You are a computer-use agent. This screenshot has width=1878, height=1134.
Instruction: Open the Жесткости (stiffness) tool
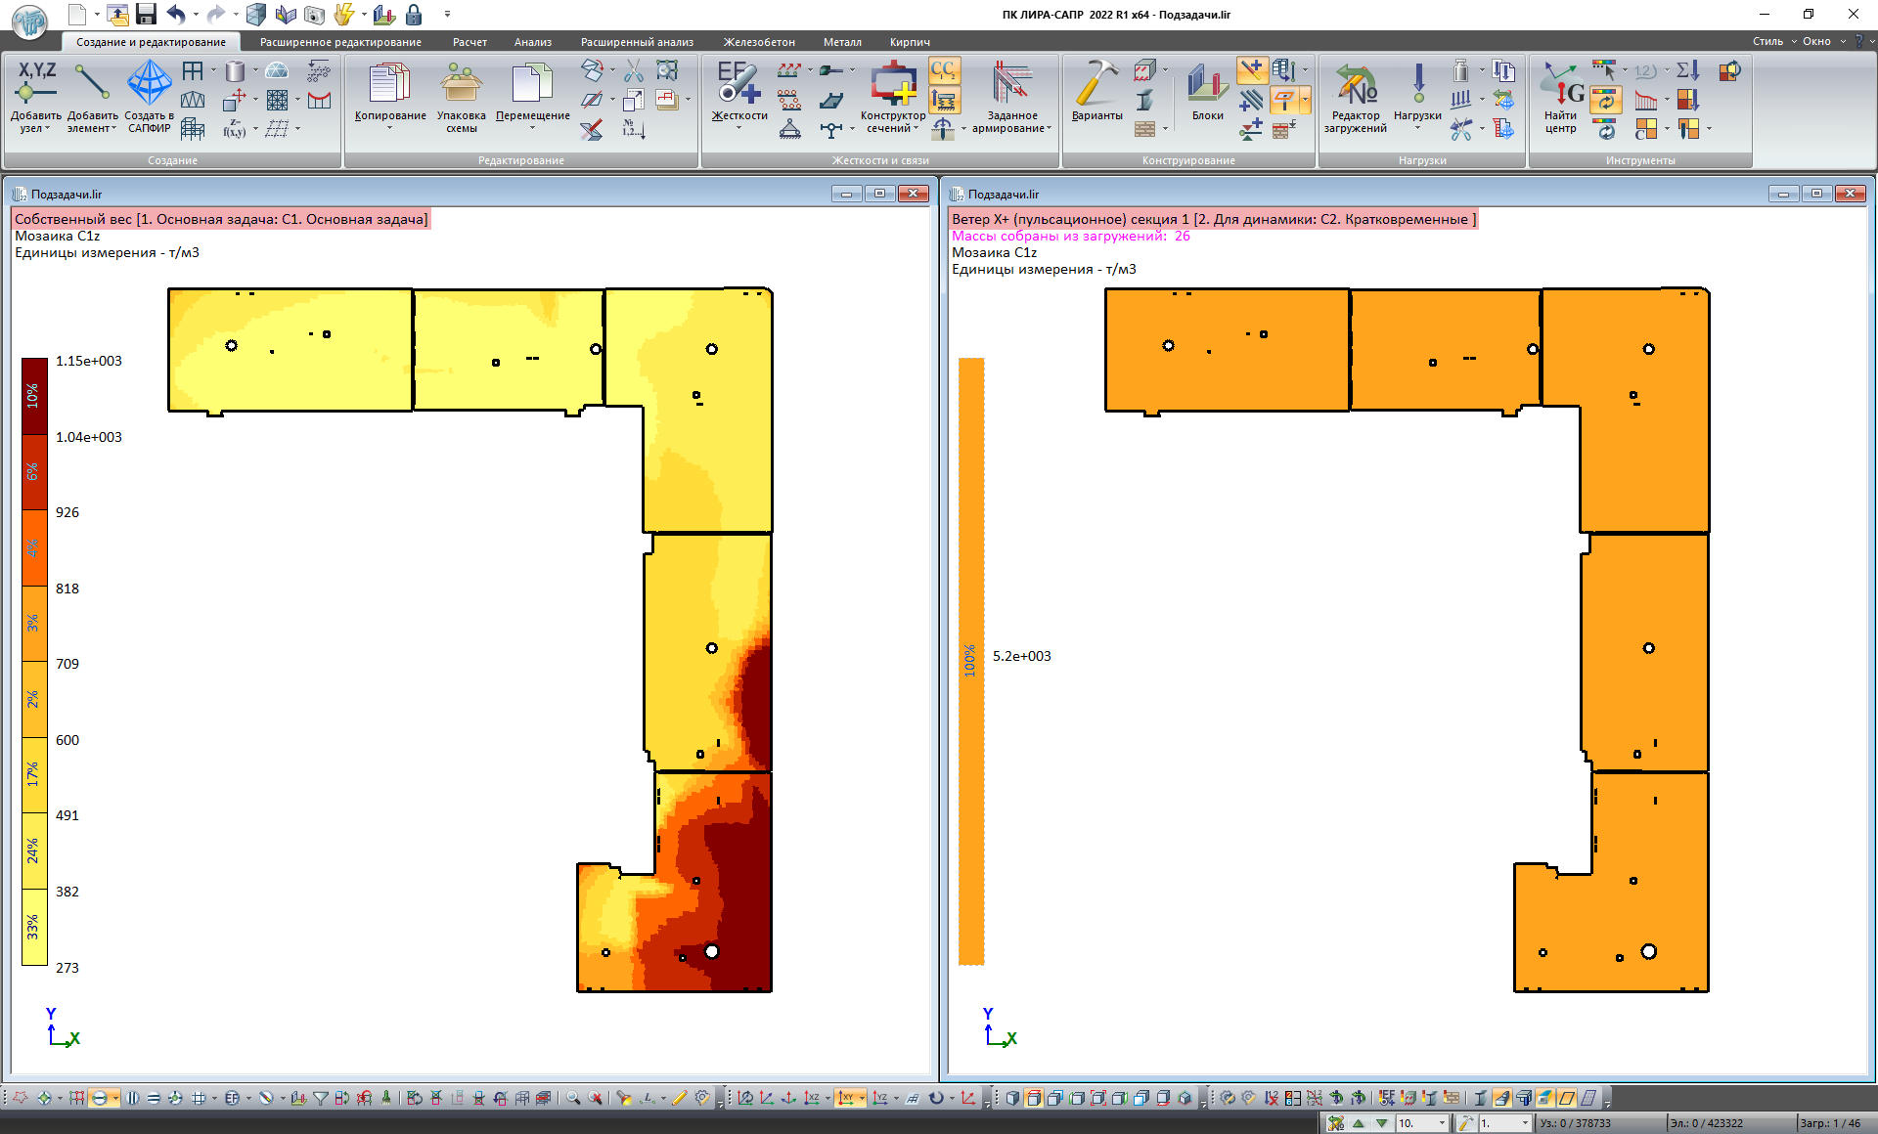click(738, 83)
